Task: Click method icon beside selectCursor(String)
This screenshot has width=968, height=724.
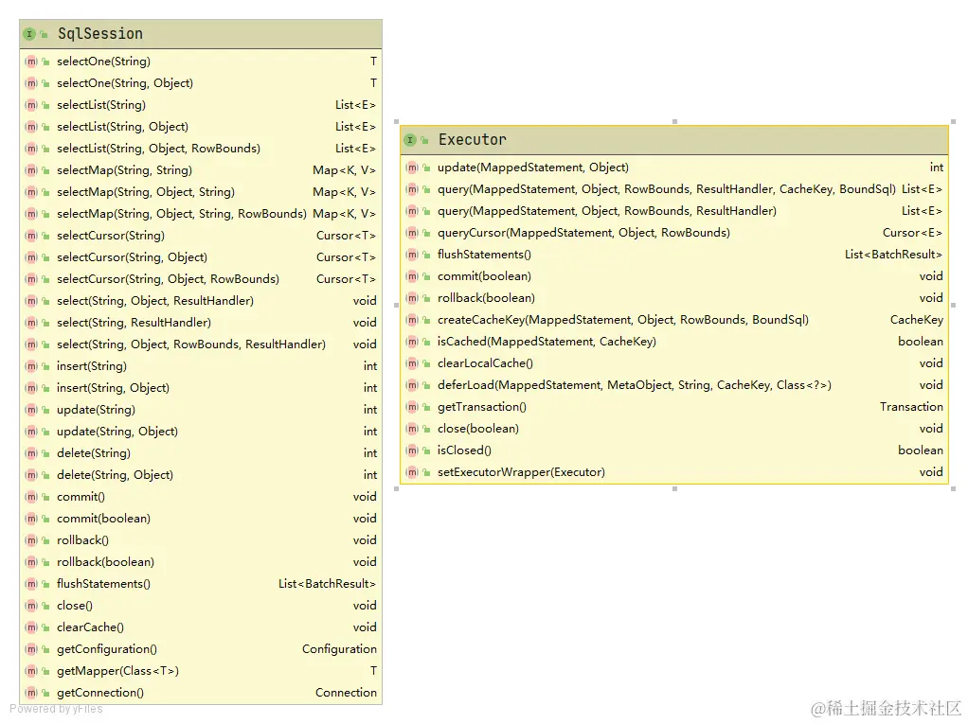Action: tap(31, 236)
